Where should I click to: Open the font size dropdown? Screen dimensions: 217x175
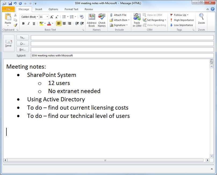click(47, 17)
